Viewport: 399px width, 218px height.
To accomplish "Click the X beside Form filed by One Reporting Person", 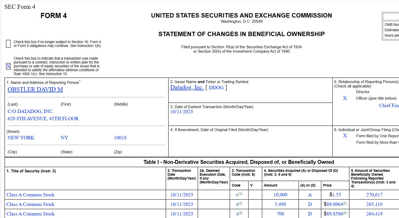I will [x=345, y=136].
